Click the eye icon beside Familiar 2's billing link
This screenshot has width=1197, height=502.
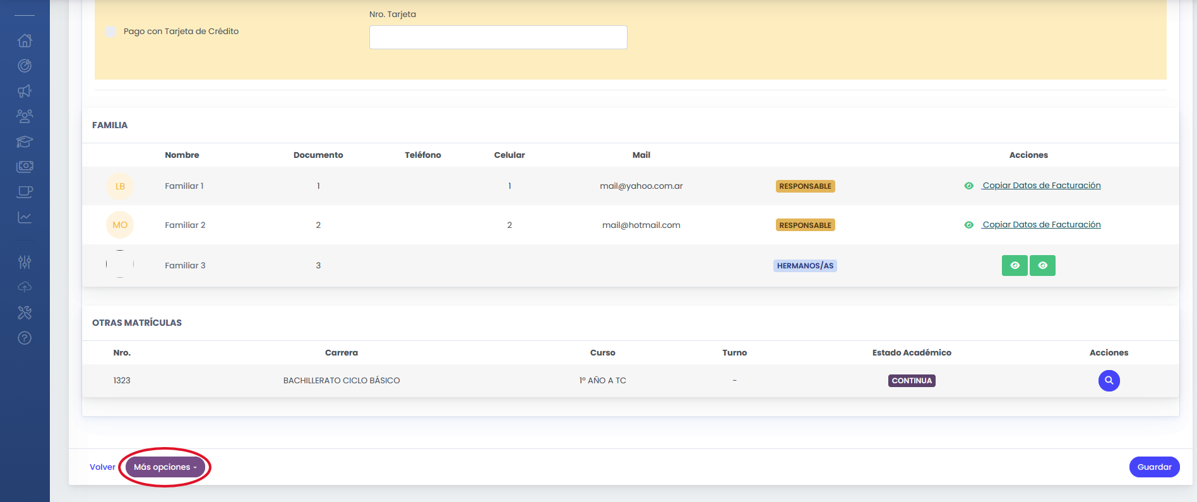969,225
